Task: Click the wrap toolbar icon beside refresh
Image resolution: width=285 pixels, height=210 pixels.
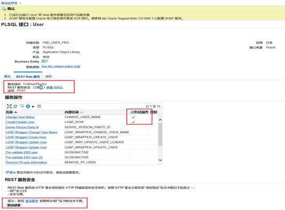Action: click(x=21, y=106)
